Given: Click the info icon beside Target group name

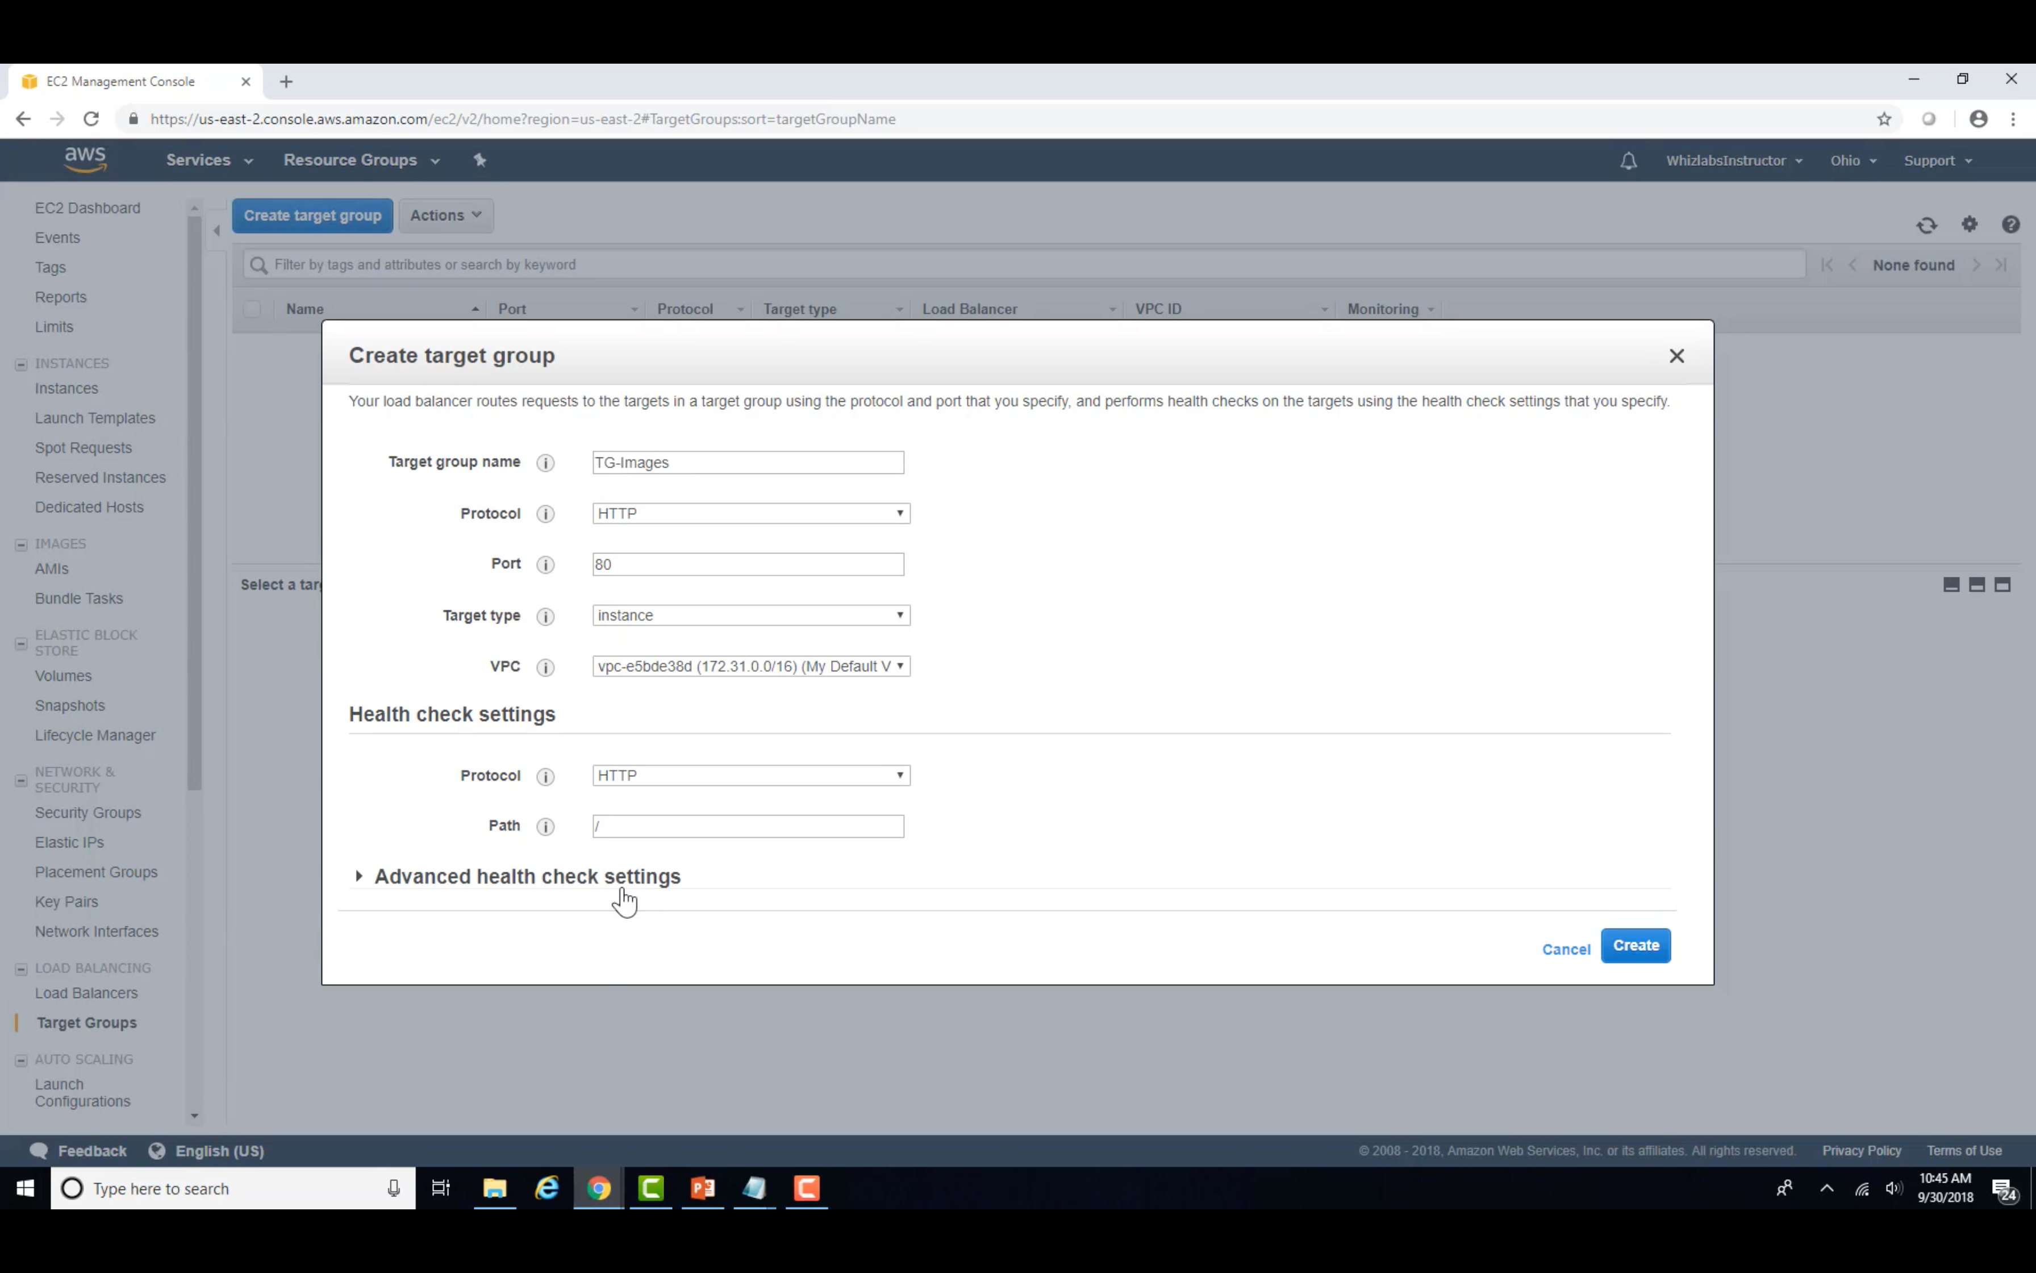Looking at the screenshot, I should (545, 463).
